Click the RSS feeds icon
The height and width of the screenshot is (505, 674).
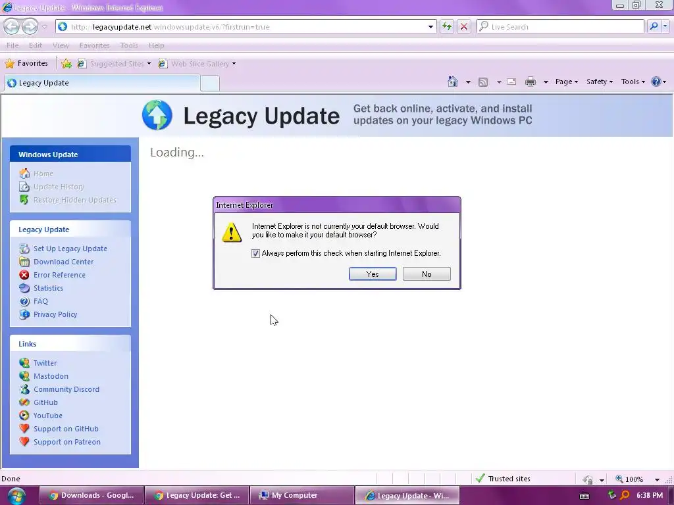(483, 82)
